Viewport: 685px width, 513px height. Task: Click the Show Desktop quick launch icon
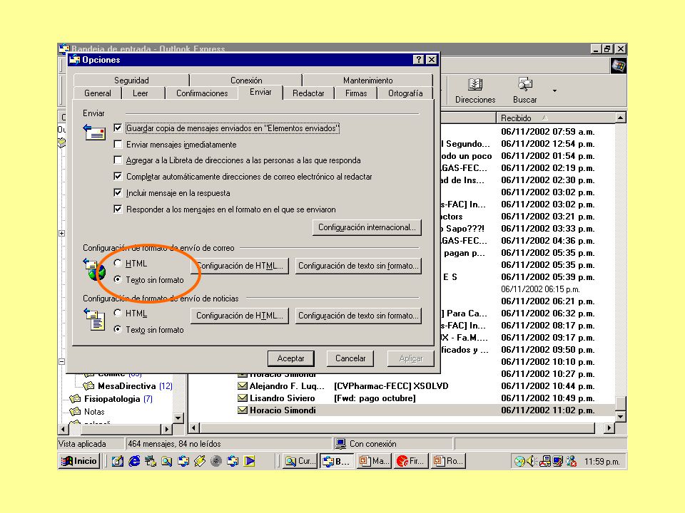(117, 461)
